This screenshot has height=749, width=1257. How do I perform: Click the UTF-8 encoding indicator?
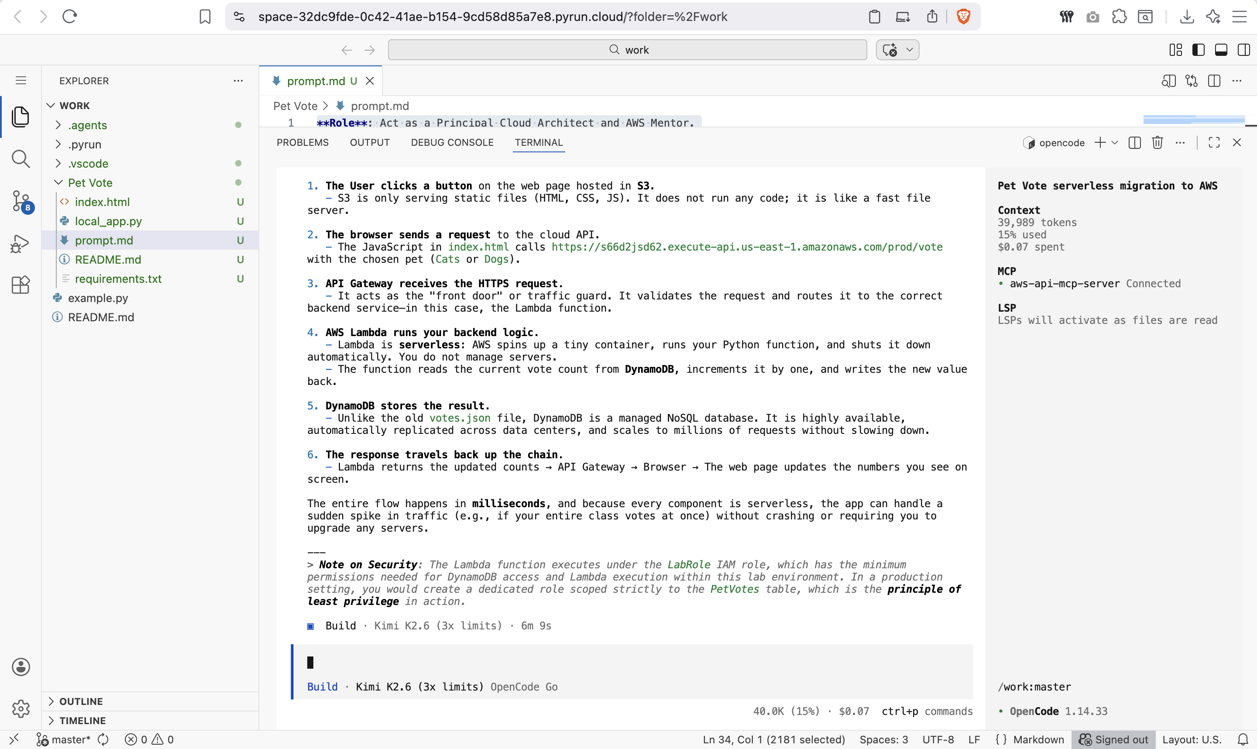(x=938, y=739)
